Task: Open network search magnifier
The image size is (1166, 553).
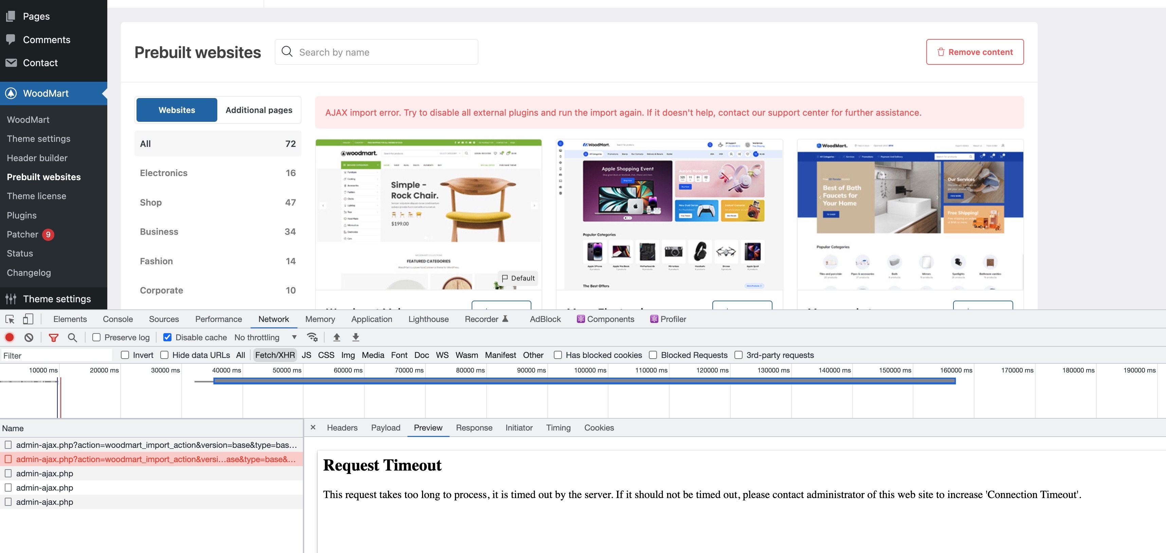Action: 72,337
